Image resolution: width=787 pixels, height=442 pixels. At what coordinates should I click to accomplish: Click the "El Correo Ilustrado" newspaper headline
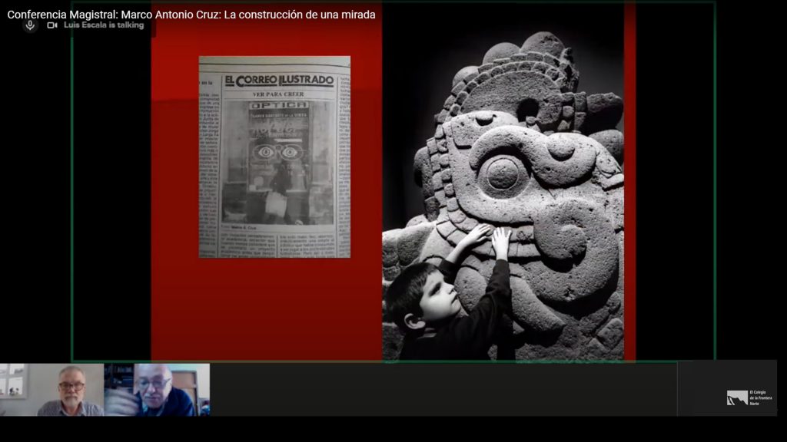pyautogui.click(x=279, y=80)
